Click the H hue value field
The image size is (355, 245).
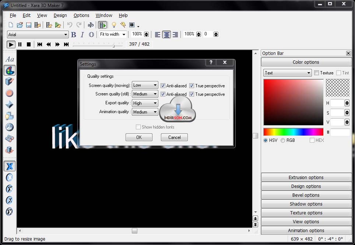click(337, 103)
